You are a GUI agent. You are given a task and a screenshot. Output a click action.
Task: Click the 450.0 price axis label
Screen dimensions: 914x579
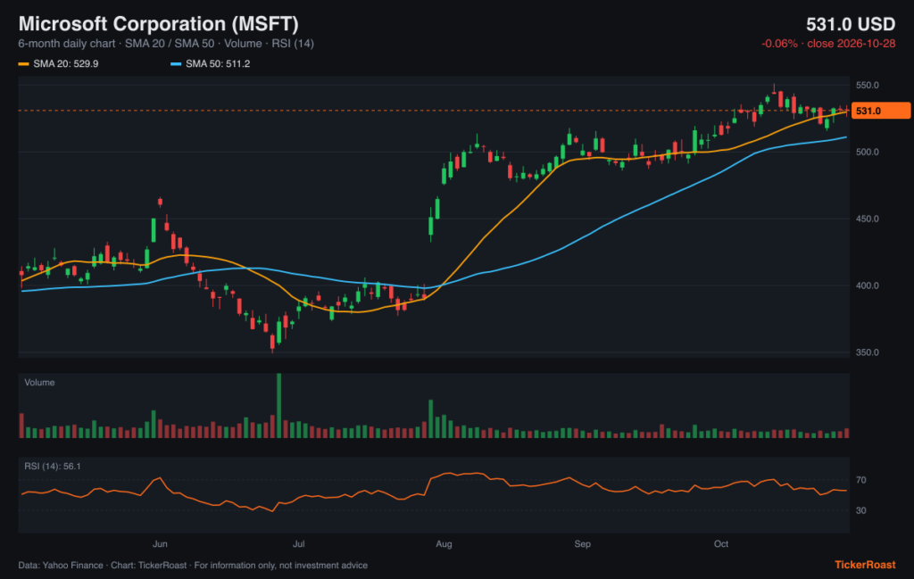click(867, 219)
